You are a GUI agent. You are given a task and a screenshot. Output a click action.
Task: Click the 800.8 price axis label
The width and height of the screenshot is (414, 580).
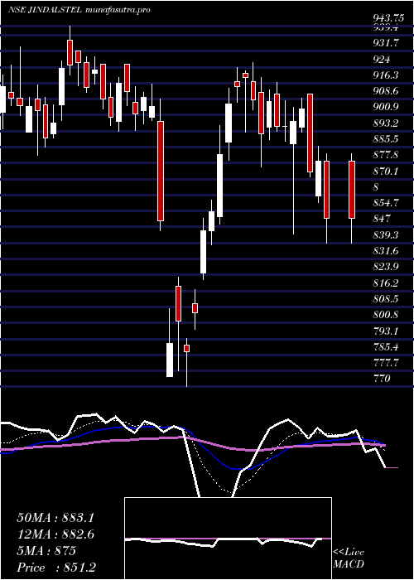click(387, 315)
